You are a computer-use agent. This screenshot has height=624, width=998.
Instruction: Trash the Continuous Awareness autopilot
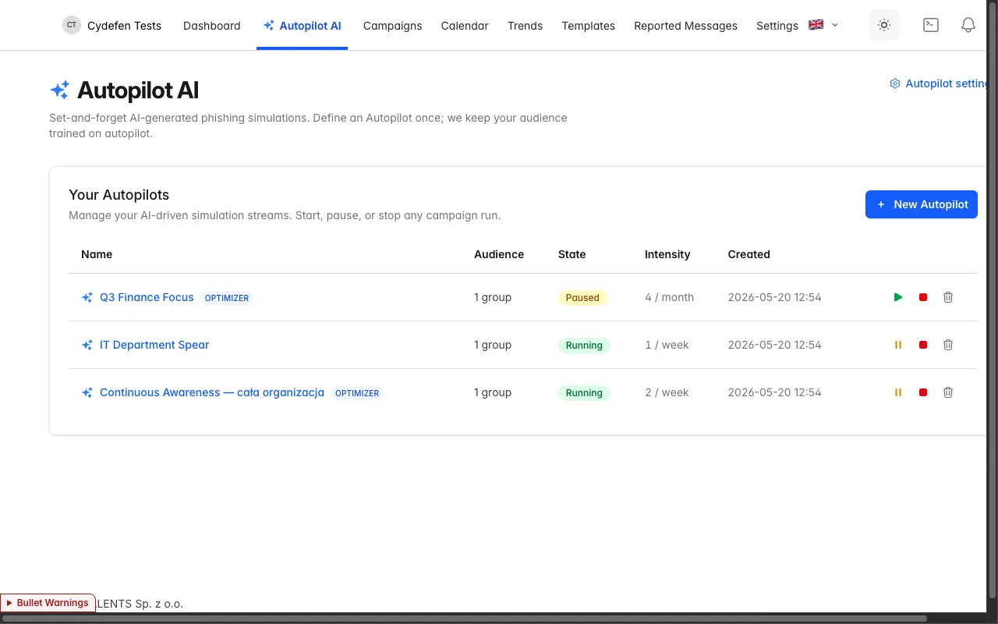click(x=948, y=392)
